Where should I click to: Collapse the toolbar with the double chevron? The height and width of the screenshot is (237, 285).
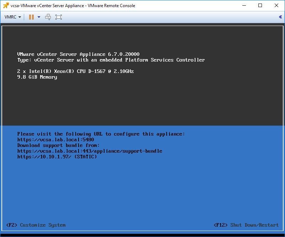(x=280, y=17)
